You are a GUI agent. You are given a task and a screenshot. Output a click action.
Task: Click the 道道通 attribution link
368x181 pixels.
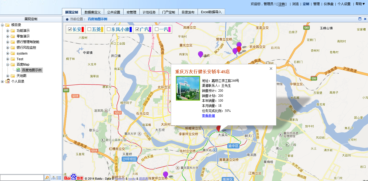point(143,179)
